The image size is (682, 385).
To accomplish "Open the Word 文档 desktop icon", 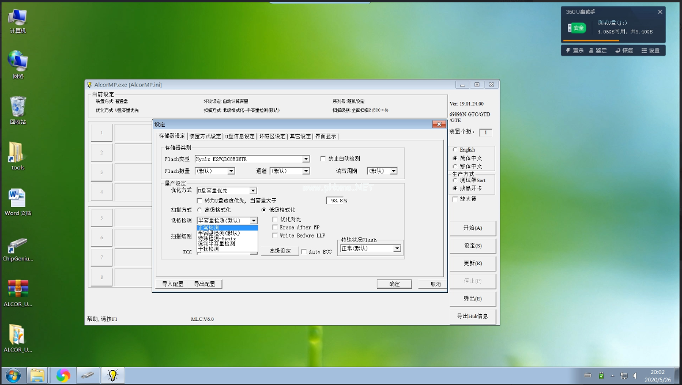I will tap(18, 199).
